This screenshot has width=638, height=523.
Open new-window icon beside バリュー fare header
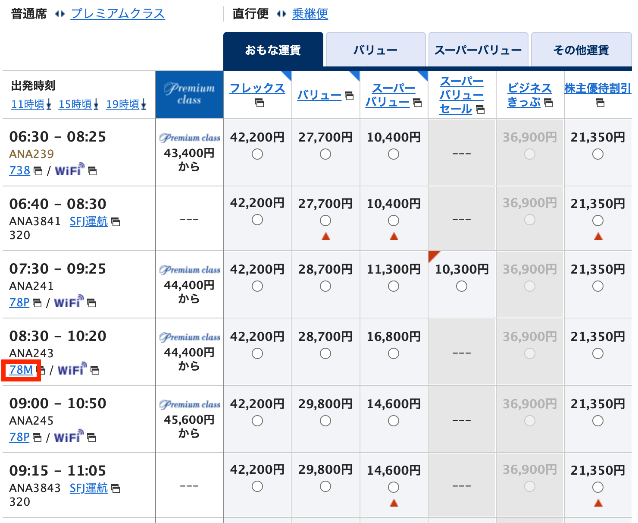point(349,96)
